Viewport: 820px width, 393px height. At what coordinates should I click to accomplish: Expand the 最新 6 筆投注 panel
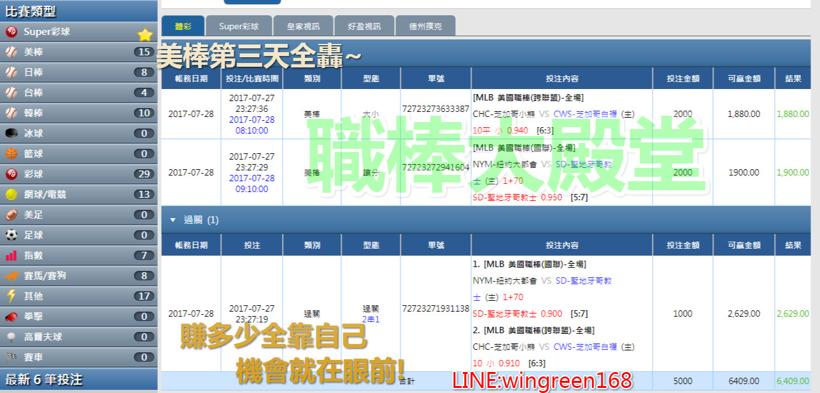point(78,380)
